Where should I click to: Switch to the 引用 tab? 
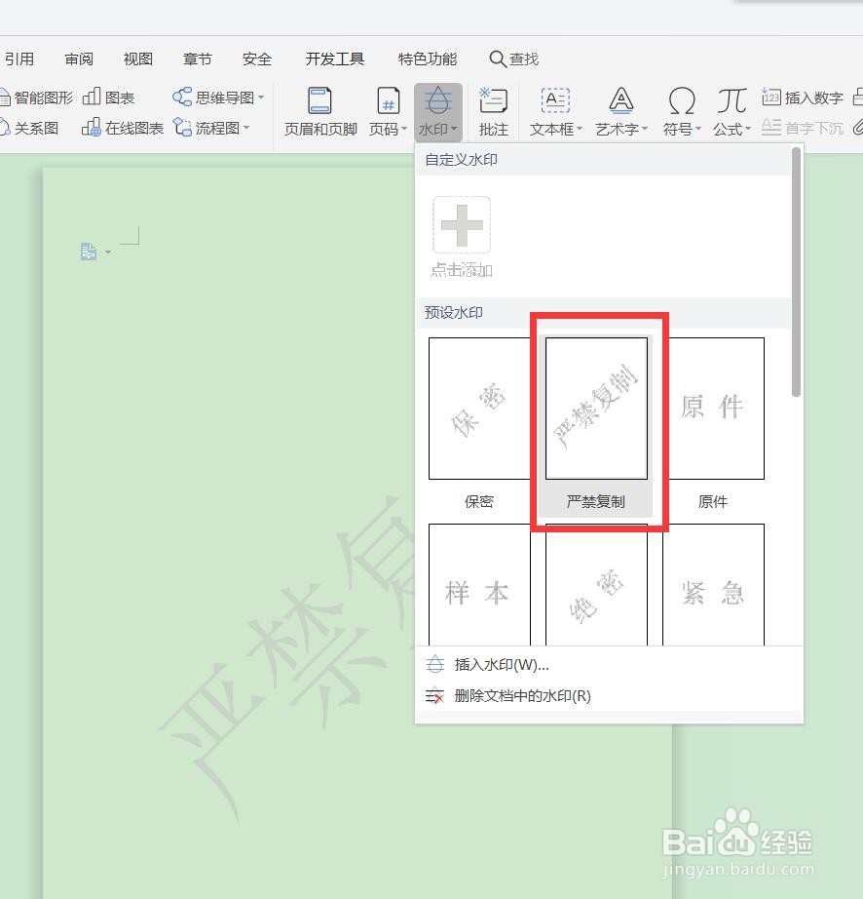coord(19,59)
